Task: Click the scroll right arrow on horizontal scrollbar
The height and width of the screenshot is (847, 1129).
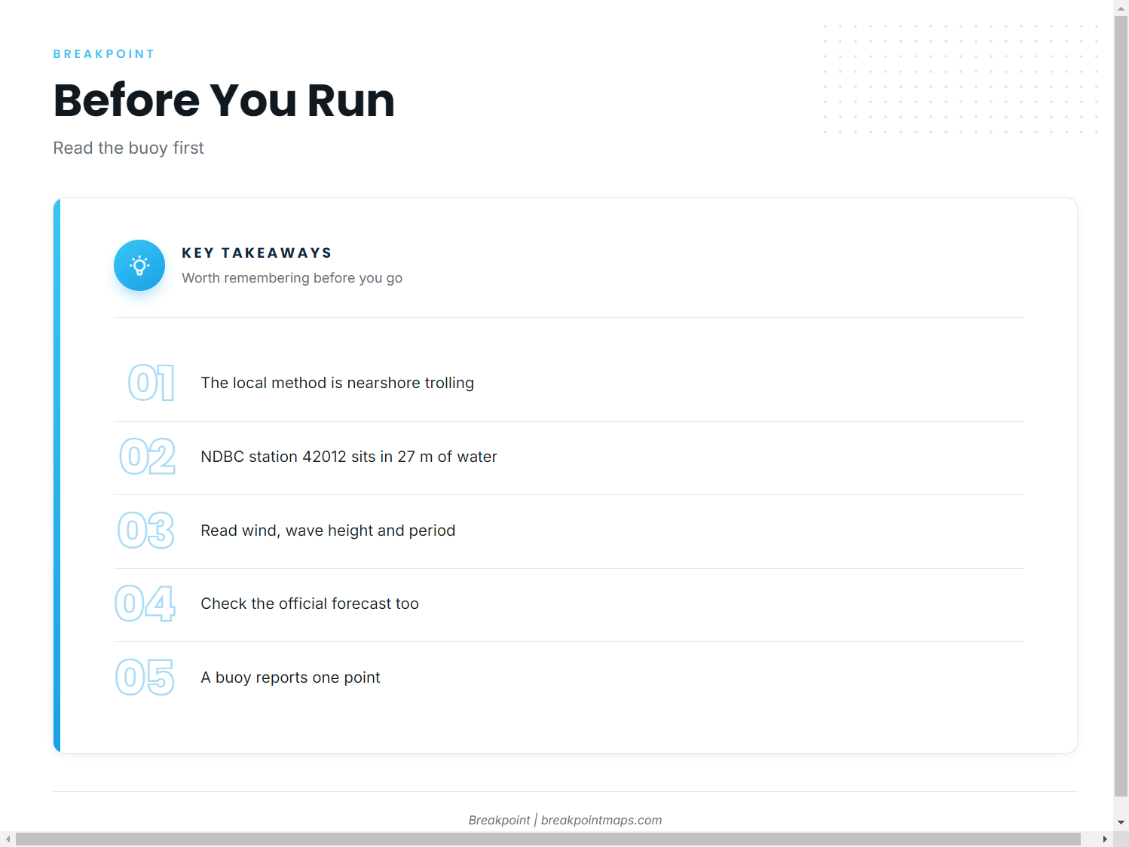Action: (x=1106, y=839)
